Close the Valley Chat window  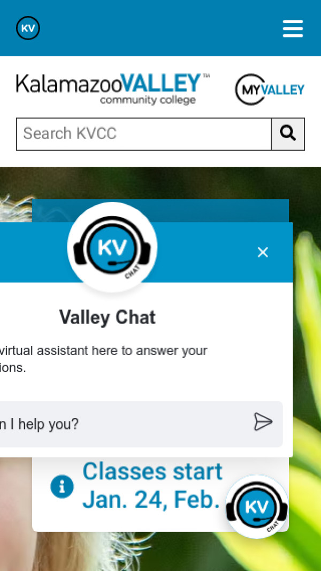click(x=263, y=253)
